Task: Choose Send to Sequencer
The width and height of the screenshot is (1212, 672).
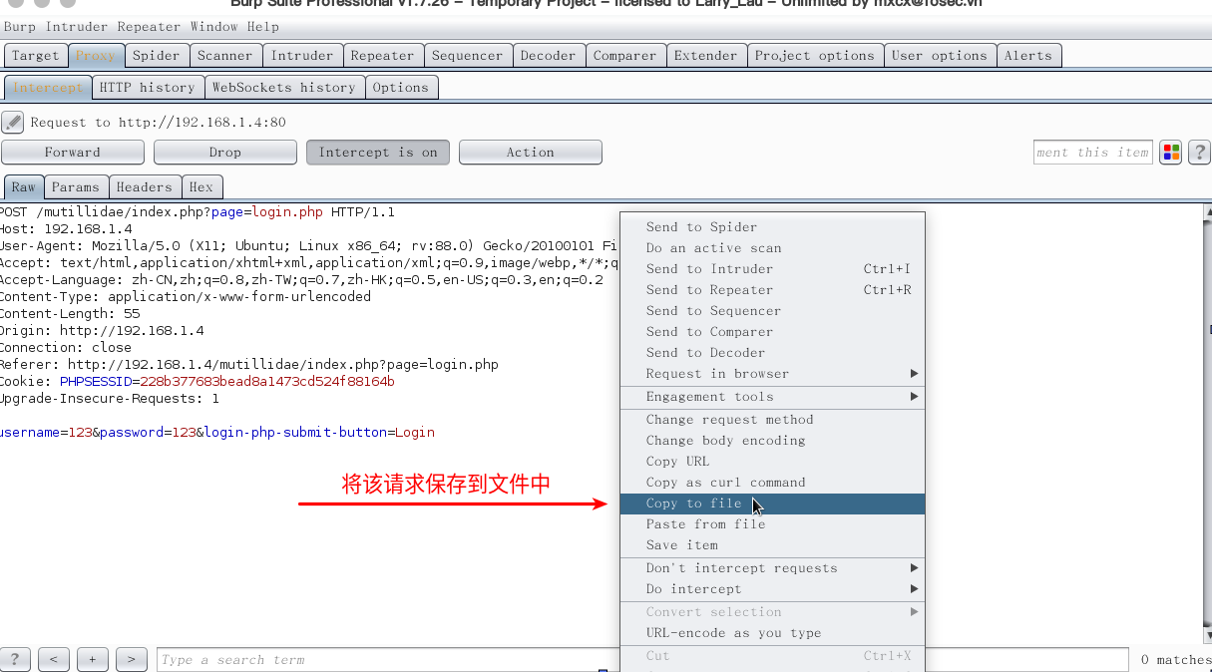Action: tap(772, 311)
